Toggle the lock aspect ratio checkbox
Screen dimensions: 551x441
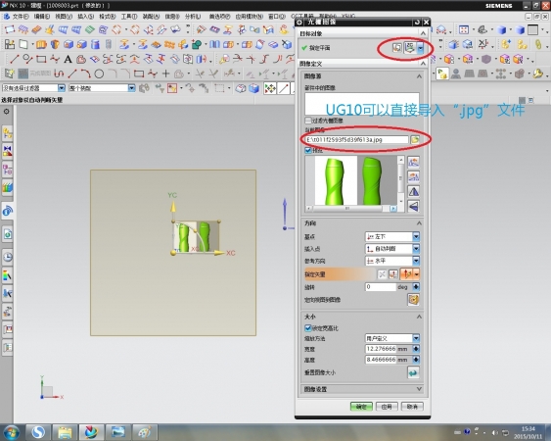pos(308,328)
